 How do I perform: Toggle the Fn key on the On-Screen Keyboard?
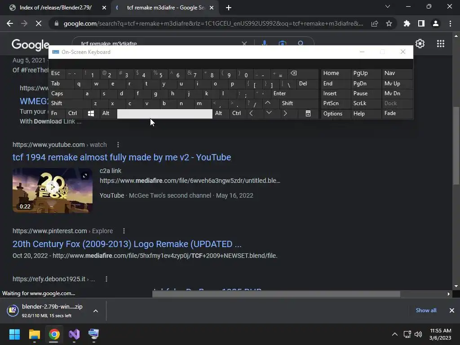click(57, 113)
